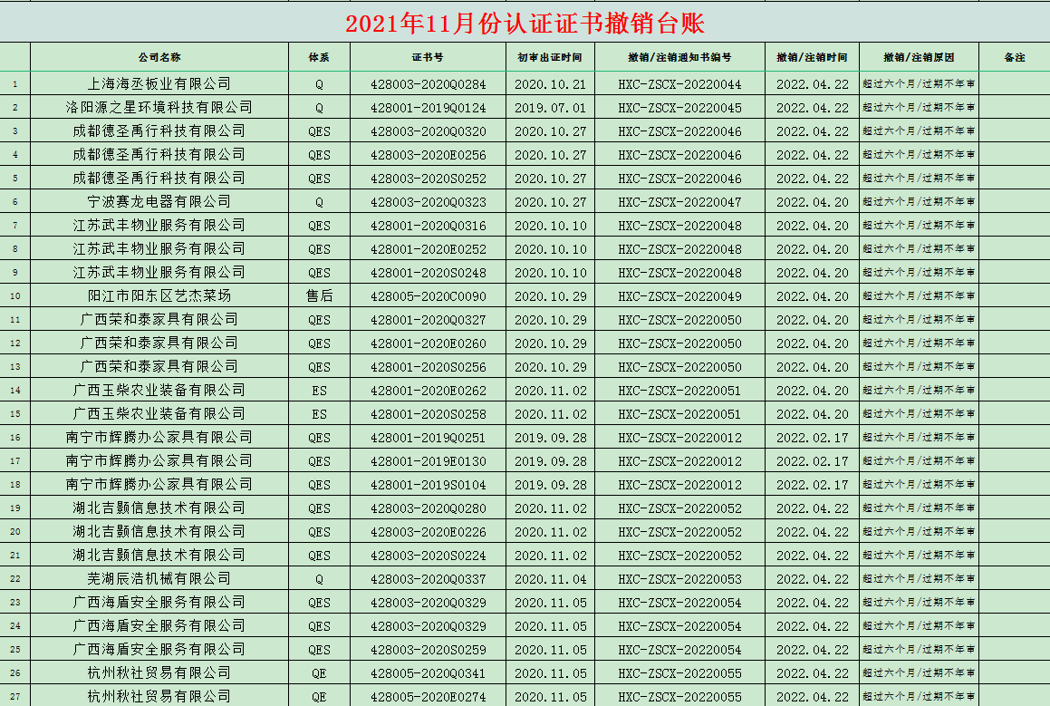Select the 撤销/注销通知书编号 header
The image size is (1050, 706).
pos(679,57)
